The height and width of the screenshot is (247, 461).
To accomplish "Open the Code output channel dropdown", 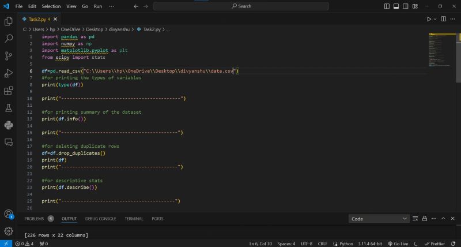I will tap(379, 219).
